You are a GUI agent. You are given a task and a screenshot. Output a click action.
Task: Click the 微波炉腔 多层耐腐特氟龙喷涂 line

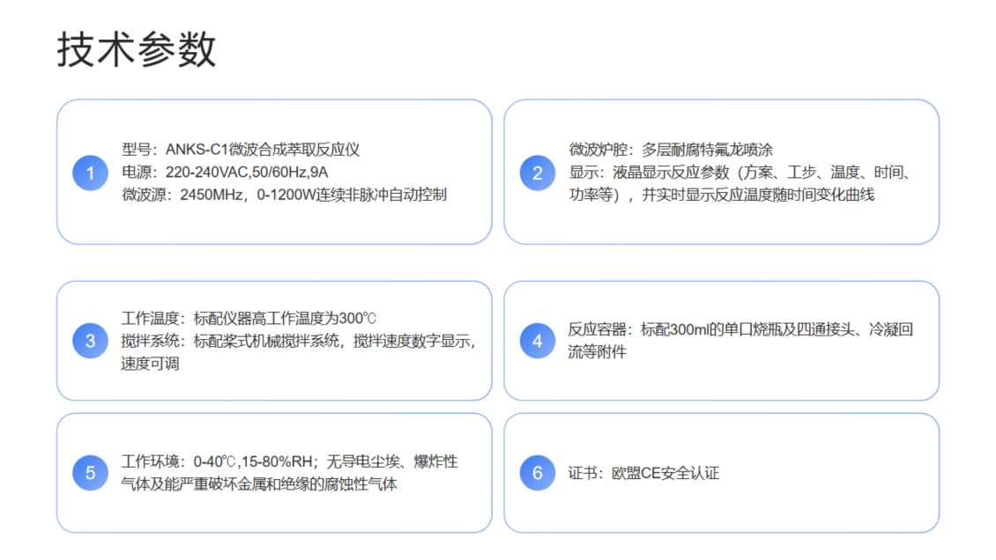(671, 150)
